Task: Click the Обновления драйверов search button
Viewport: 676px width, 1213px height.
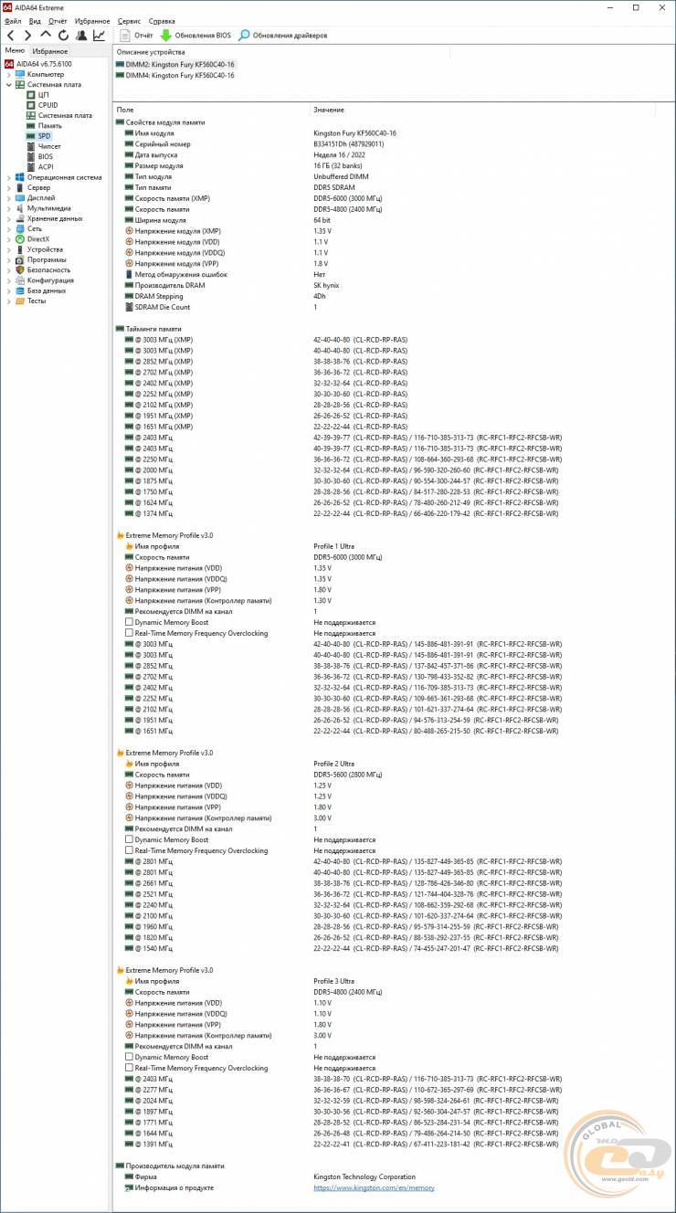Action: [x=282, y=36]
